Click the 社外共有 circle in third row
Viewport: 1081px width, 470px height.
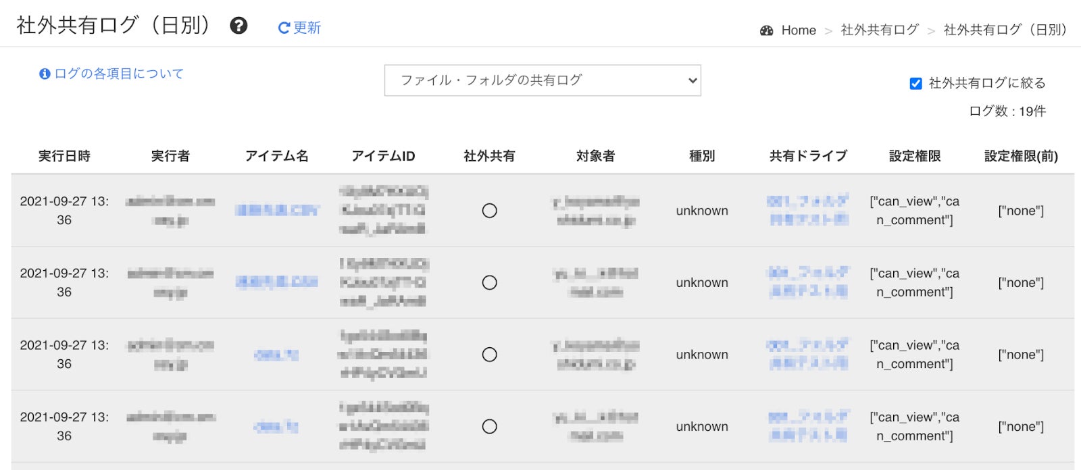coord(490,355)
